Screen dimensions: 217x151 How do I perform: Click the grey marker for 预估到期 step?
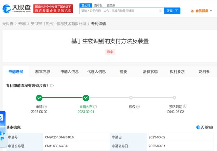coord(174,98)
